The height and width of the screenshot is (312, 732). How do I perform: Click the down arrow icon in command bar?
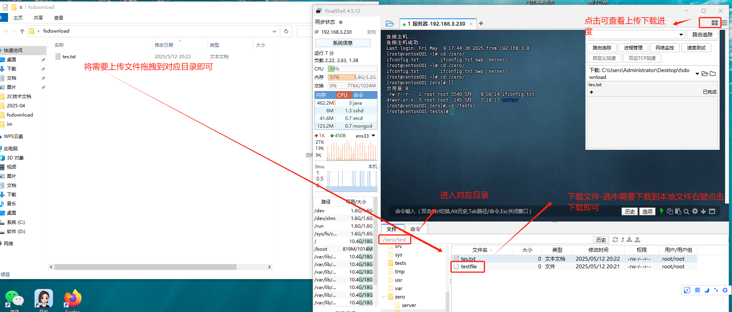tap(703, 211)
